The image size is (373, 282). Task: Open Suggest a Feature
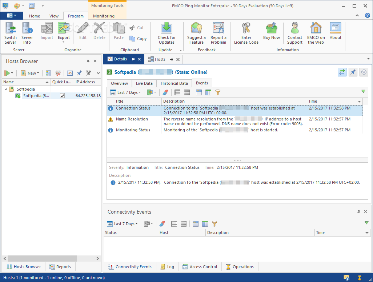click(x=196, y=33)
